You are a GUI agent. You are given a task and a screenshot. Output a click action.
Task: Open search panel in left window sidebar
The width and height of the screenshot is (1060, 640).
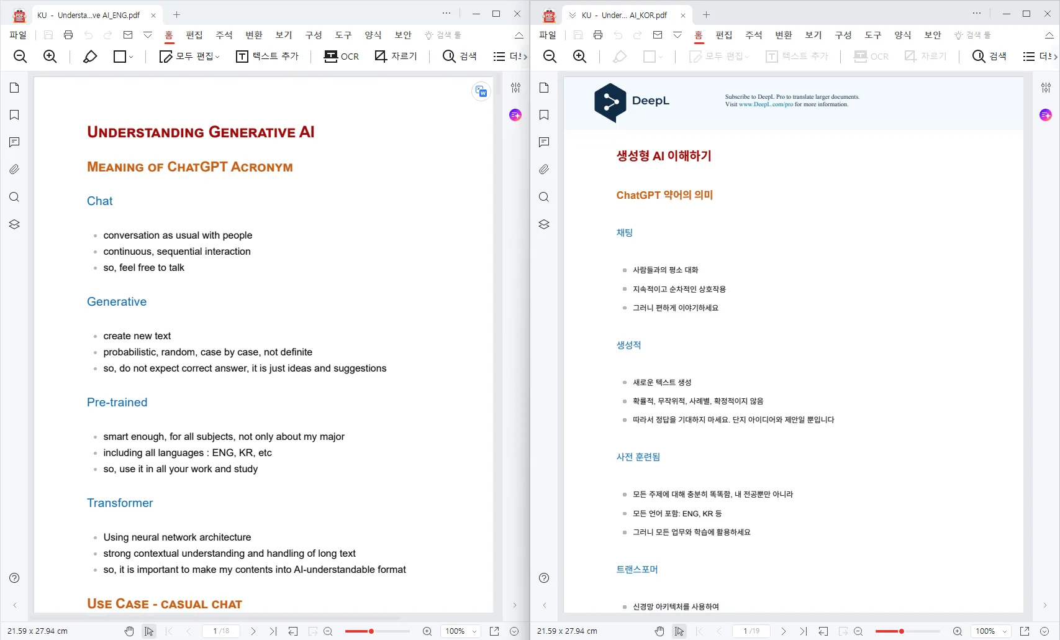coord(14,197)
